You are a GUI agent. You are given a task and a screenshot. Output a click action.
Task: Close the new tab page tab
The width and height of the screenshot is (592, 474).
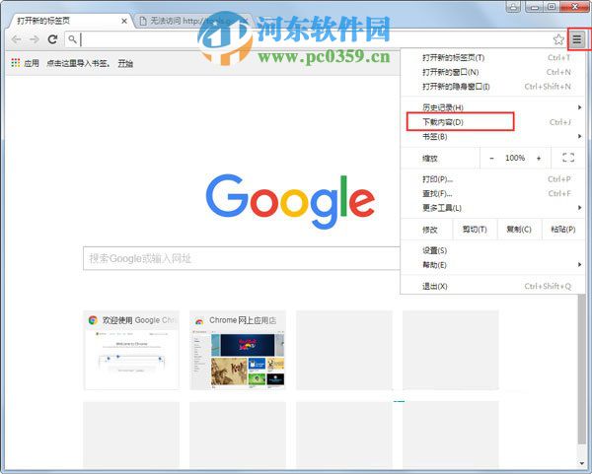point(124,21)
